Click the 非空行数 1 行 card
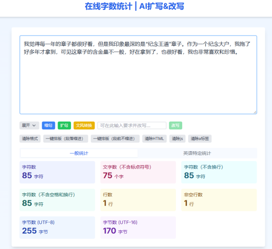The width and height of the screenshot is (272, 249). pyautogui.click(x=219, y=200)
